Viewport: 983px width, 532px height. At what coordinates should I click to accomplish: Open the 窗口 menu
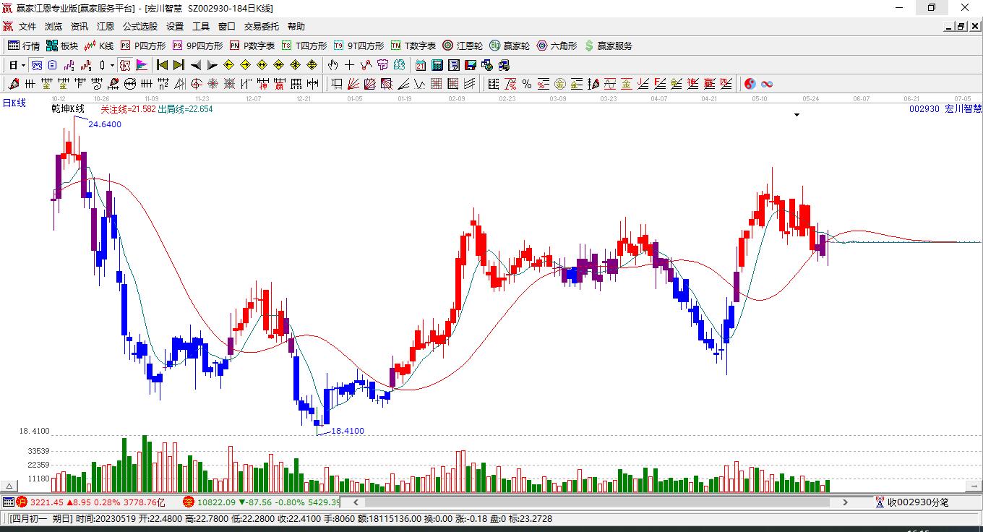click(227, 27)
